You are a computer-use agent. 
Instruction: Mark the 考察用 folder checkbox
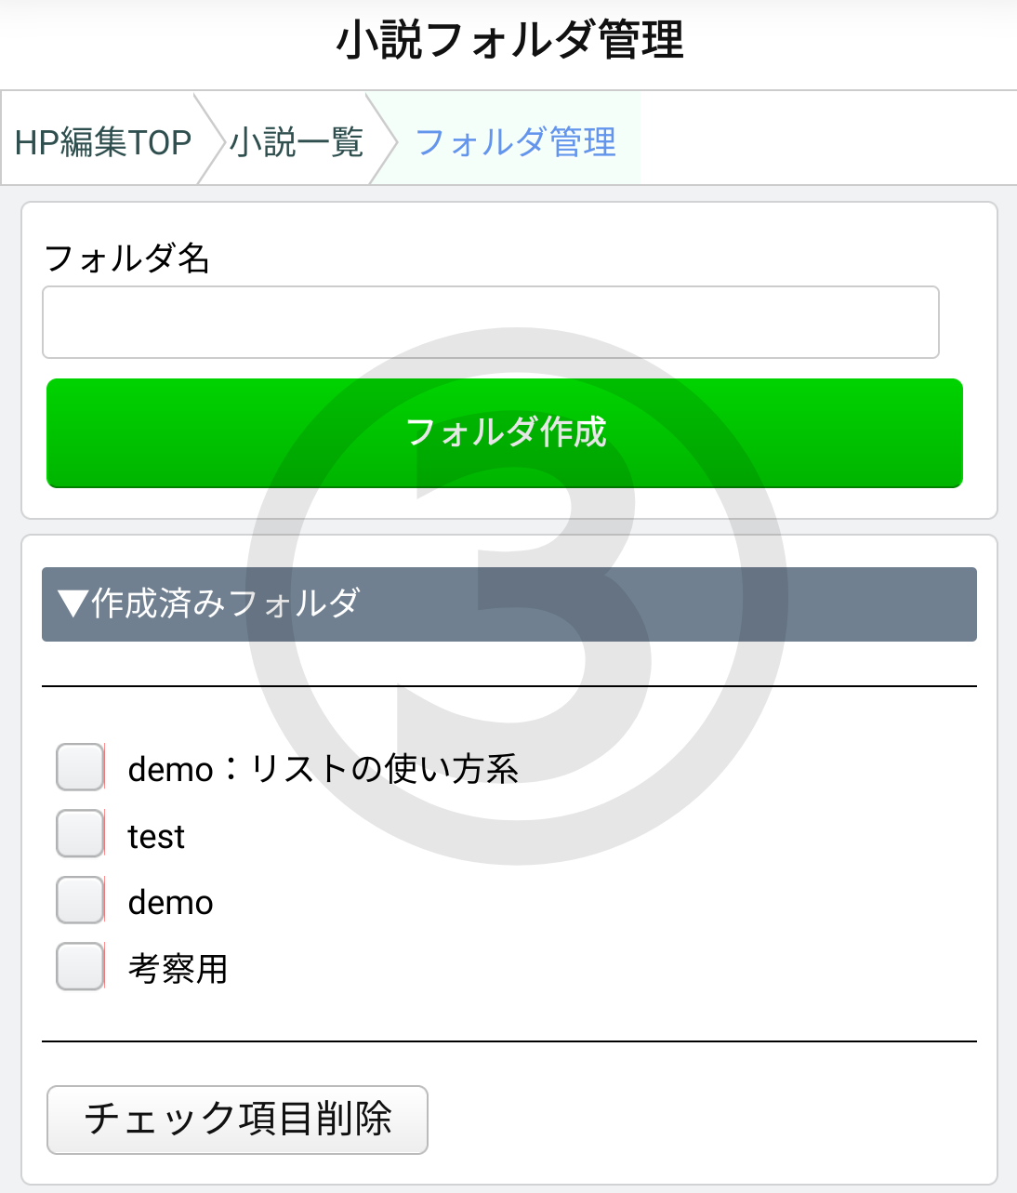pyautogui.click(x=80, y=966)
